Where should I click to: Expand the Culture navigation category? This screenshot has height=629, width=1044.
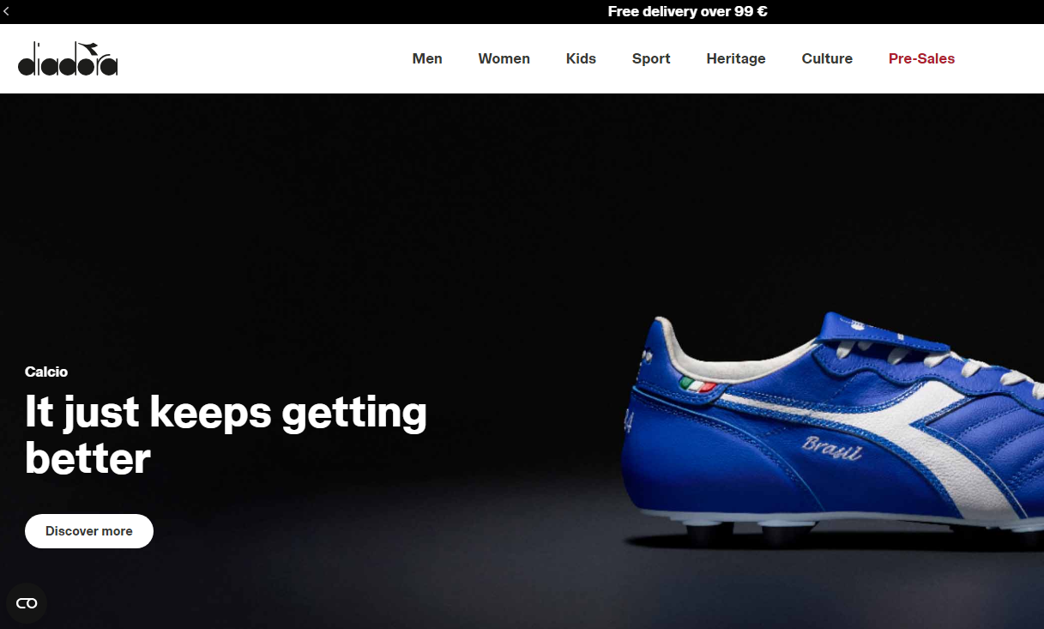click(x=827, y=58)
